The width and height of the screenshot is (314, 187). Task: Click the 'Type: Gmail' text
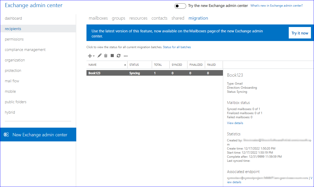pyautogui.click(x=235, y=84)
